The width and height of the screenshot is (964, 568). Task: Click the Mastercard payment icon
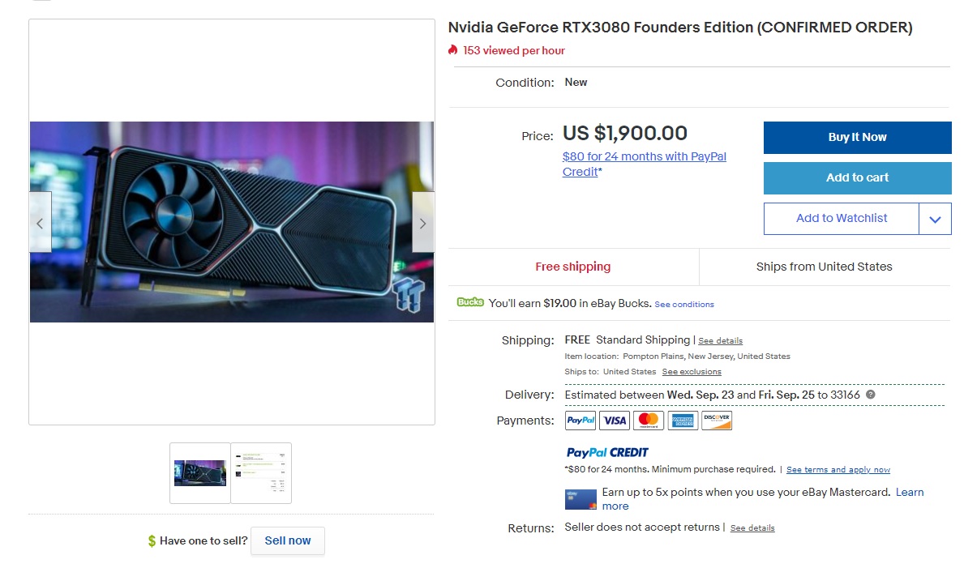tap(649, 421)
